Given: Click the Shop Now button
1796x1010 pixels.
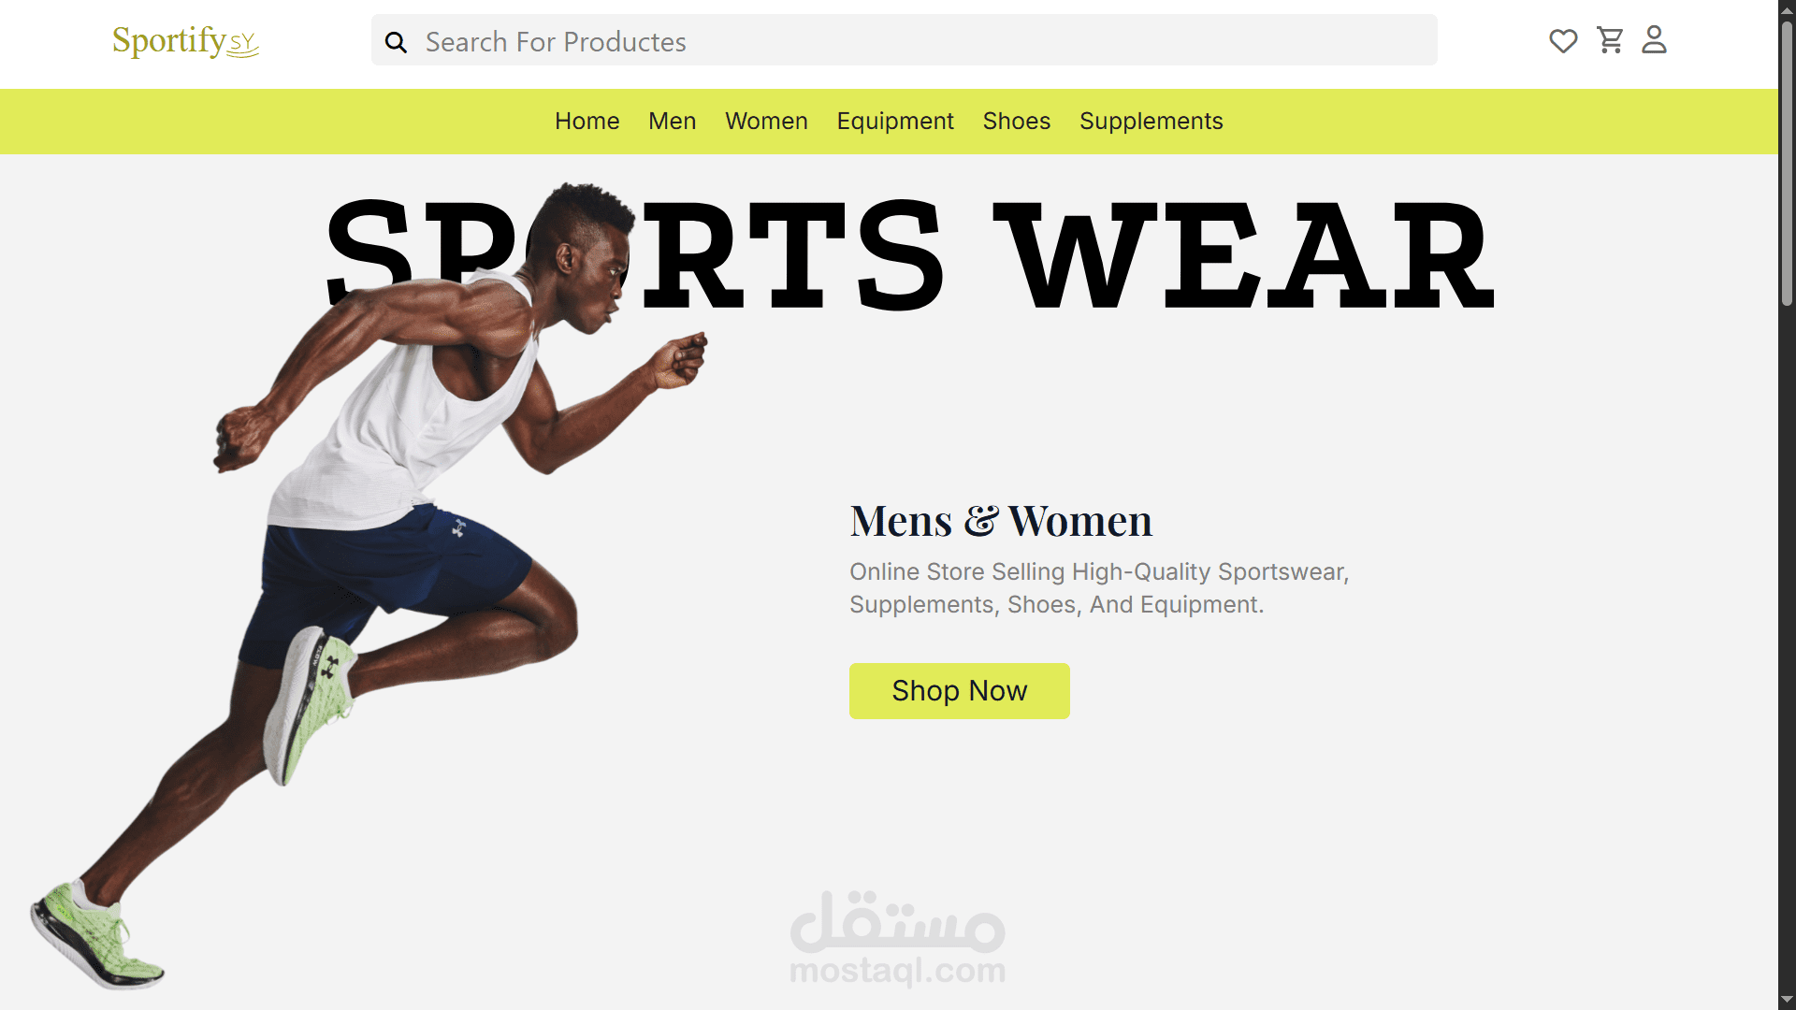Looking at the screenshot, I should [x=959, y=691].
